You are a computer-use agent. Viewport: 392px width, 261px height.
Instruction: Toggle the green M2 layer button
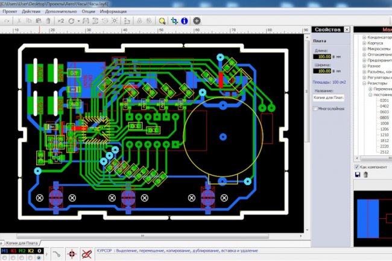click(x=22, y=250)
